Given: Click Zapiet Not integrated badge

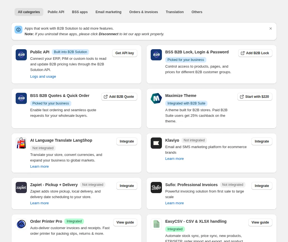Looking at the screenshot, I should coord(93,185).
